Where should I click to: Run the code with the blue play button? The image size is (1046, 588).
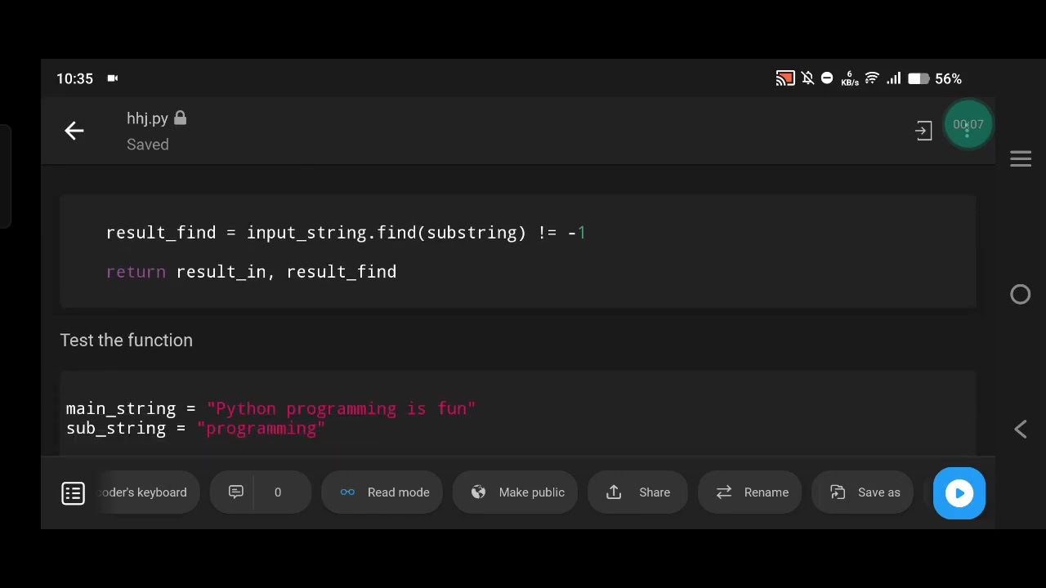pyautogui.click(x=959, y=493)
